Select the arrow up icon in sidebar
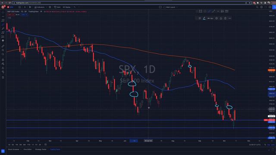 [3, 40]
